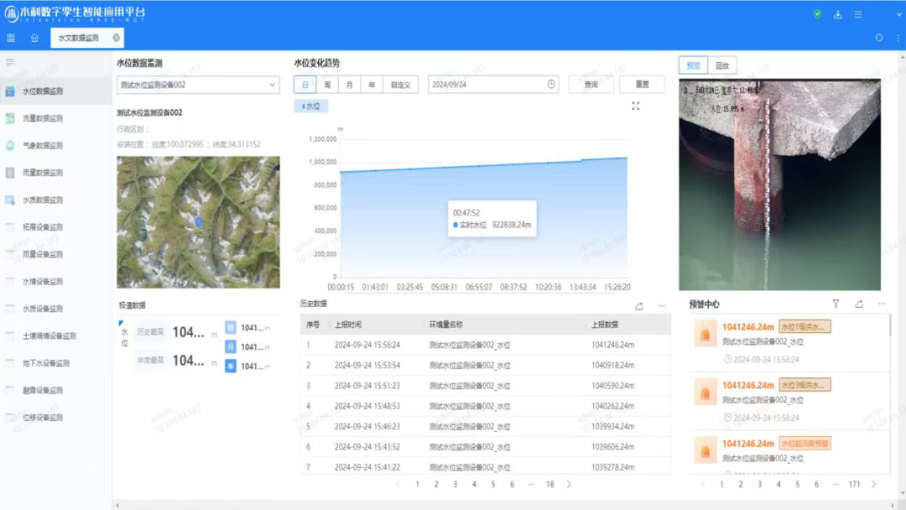Open more options in 预警中心 panel
This screenshot has height=510, width=906.
[x=881, y=304]
